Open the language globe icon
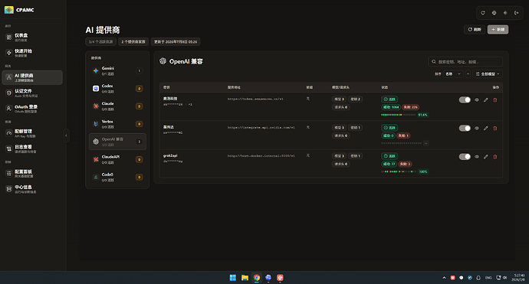This screenshot has height=284, width=529. [x=494, y=13]
